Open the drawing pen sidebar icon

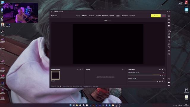pos(169,47)
